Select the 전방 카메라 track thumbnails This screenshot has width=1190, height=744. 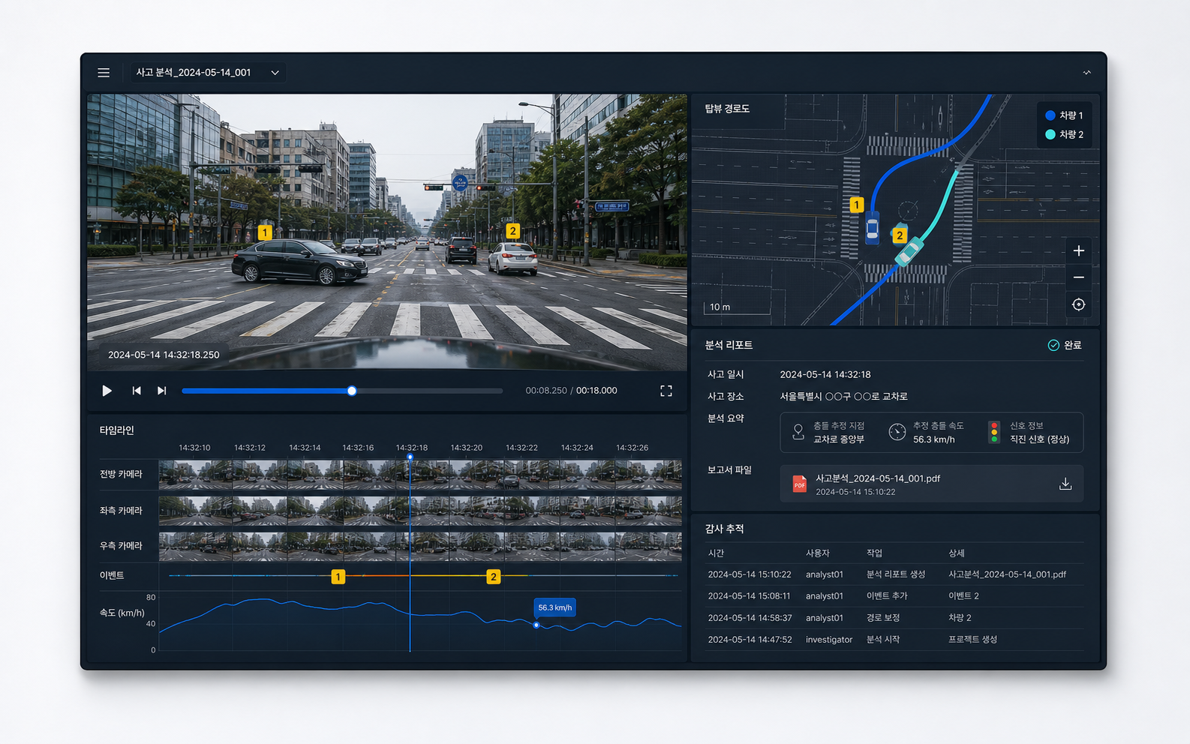420,475
